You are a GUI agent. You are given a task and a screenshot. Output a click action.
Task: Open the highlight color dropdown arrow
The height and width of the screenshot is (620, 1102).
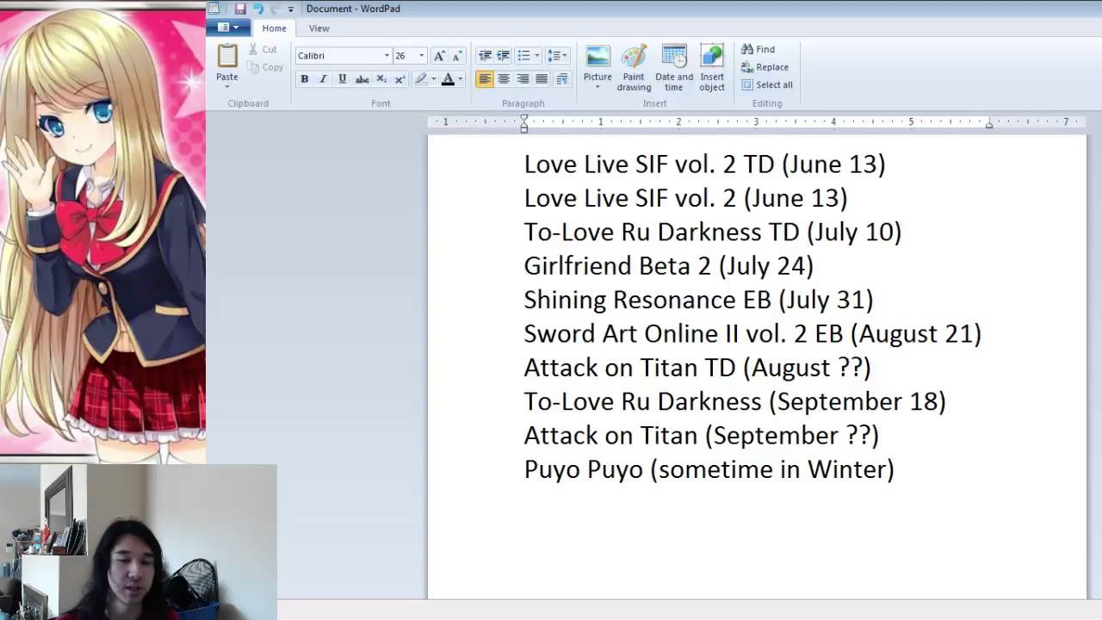[x=433, y=79]
